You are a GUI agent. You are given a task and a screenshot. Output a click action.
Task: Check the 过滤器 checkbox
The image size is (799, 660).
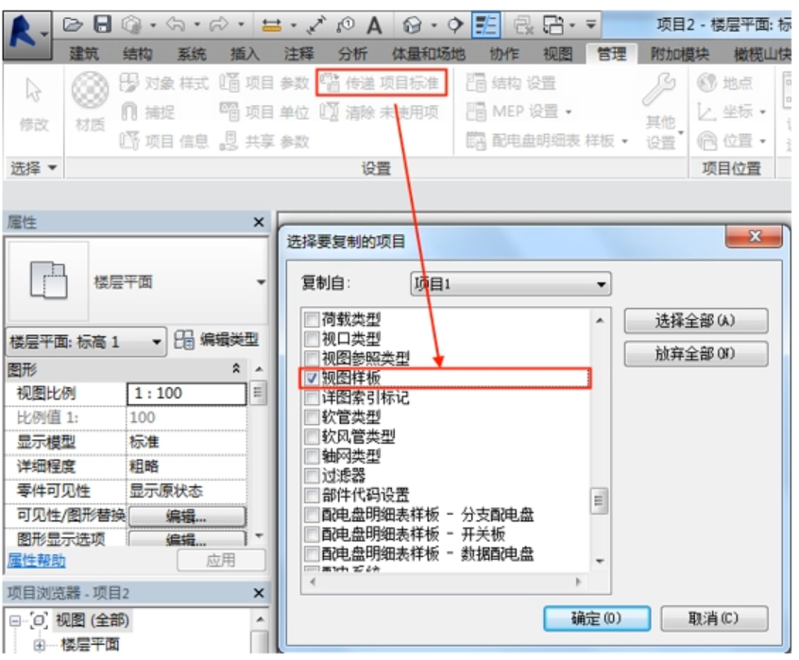(312, 476)
